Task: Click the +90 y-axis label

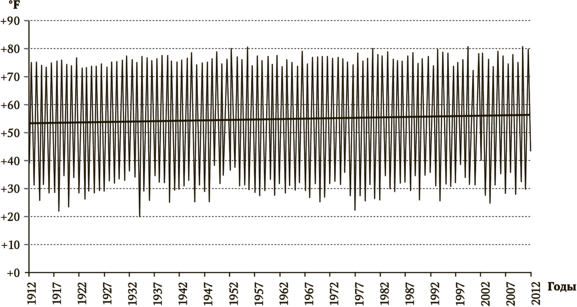Action: 10,21
